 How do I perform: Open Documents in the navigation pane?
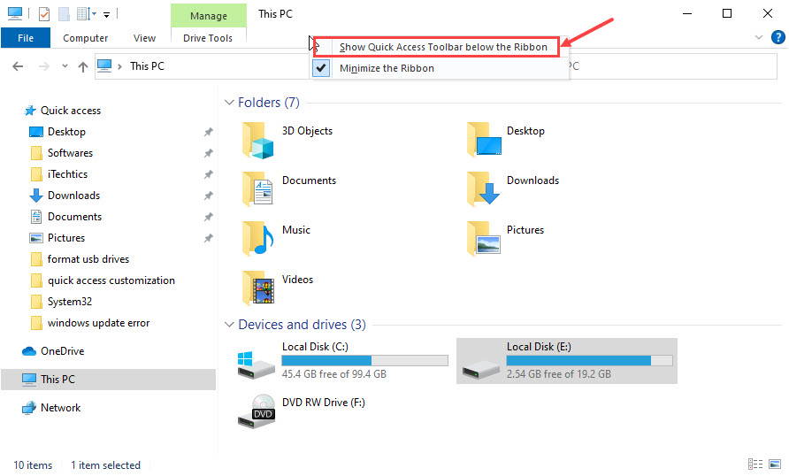click(74, 217)
